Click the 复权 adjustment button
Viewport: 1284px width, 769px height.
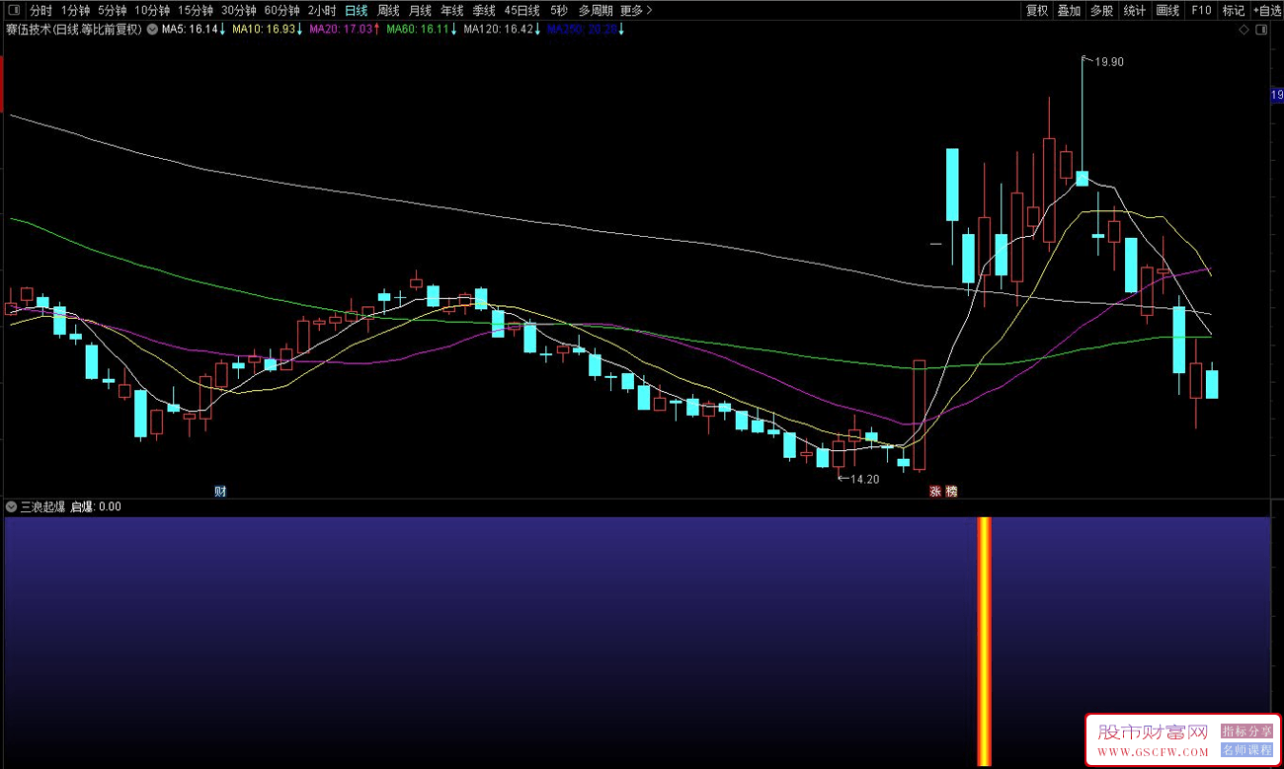click(1037, 10)
